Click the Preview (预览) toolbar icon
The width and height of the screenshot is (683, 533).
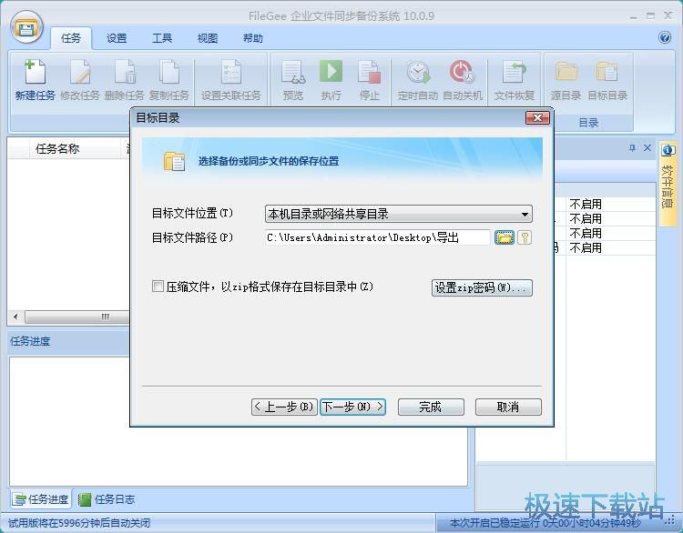(293, 72)
